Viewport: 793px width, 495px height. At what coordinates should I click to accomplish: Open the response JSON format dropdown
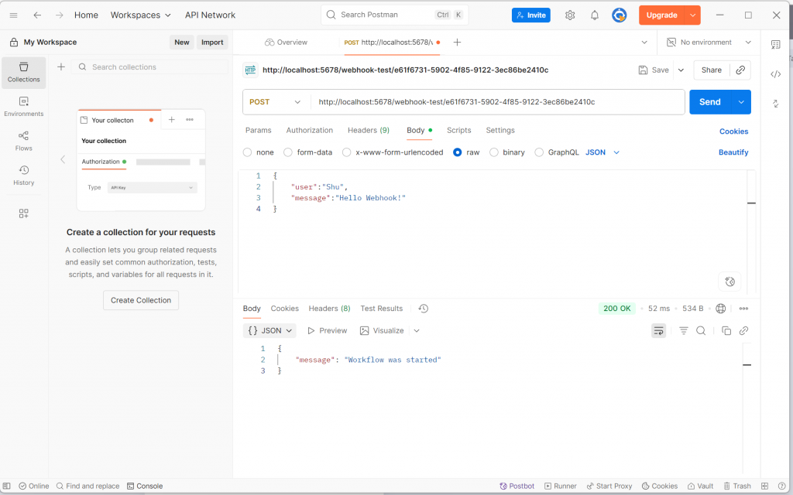tap(269, 331)
